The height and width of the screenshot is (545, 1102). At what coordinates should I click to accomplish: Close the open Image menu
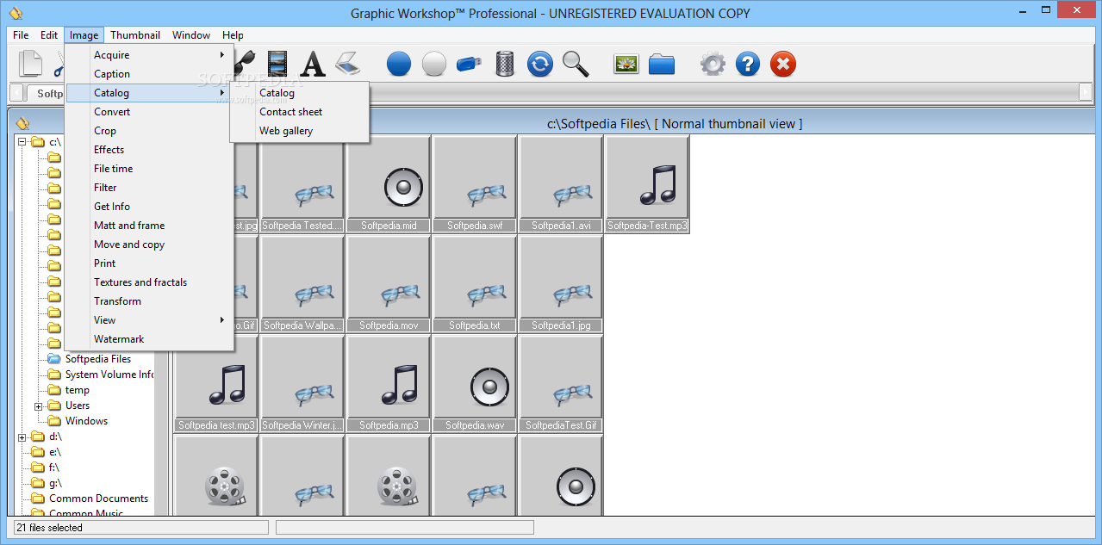pyautogui.click(x=84, y=35)
